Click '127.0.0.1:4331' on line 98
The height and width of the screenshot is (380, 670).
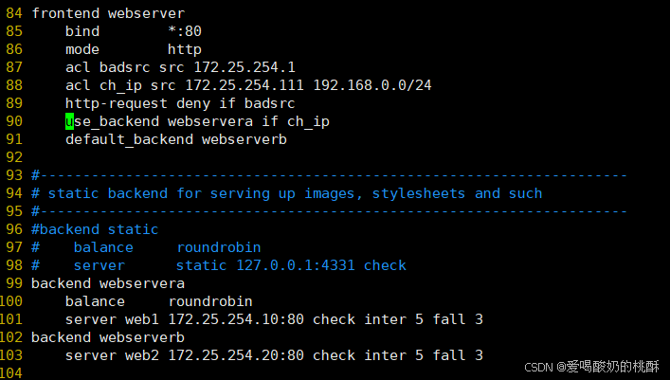296,265
